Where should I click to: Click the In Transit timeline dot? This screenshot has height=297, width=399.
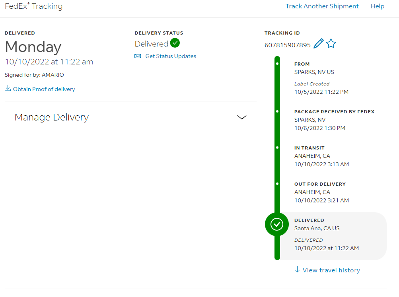[x=277, y=148]
